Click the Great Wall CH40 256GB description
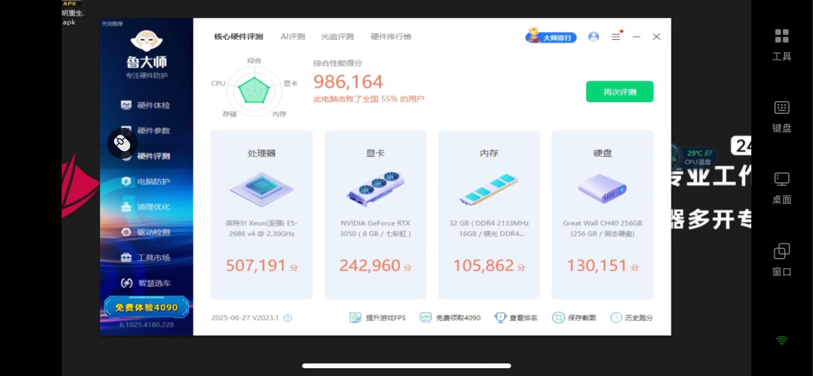Screen dimensions: 813x376 [602, 229]
